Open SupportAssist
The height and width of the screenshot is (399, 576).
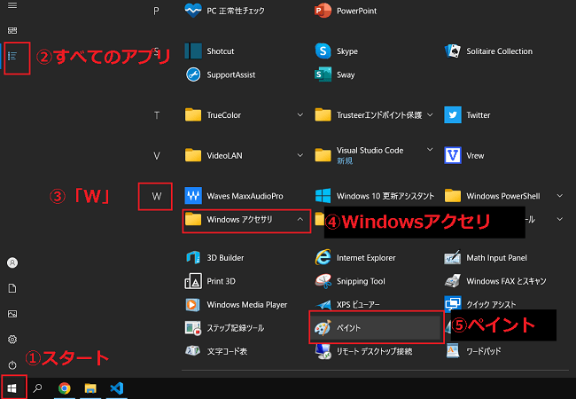coord(220,74)
